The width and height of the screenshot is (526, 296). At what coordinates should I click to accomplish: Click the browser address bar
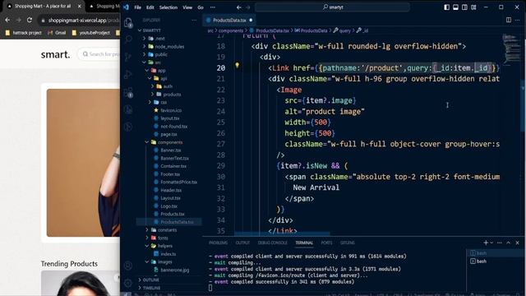point(80,20)
